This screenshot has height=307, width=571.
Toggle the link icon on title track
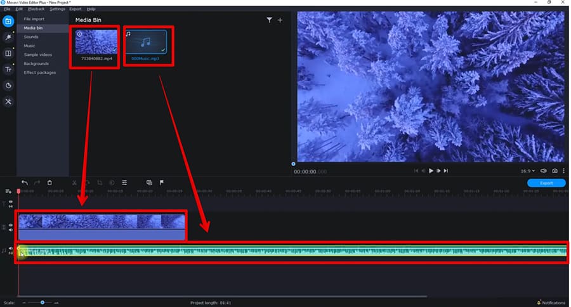pyautogui.click(x=11, y=207)
